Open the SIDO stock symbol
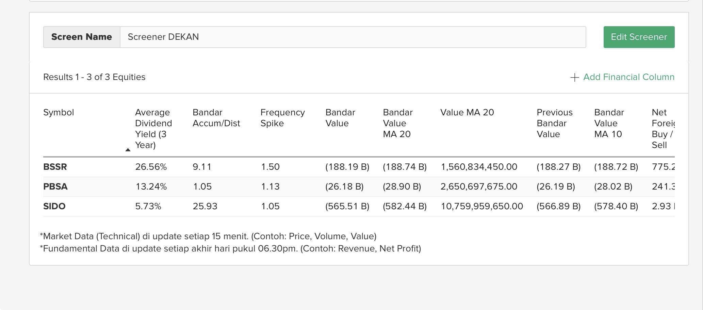 [x=54, y=207]
